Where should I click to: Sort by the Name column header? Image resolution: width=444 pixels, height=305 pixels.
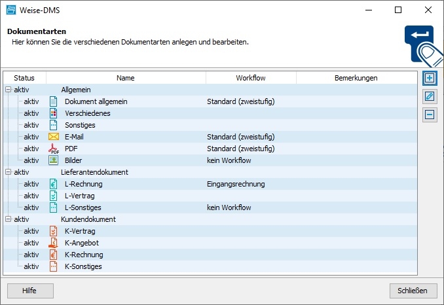tap(125, 78)
